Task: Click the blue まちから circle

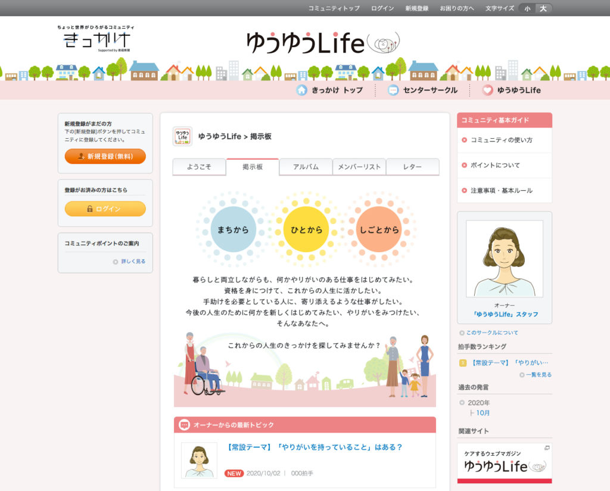Action: [x=233, y=229]
